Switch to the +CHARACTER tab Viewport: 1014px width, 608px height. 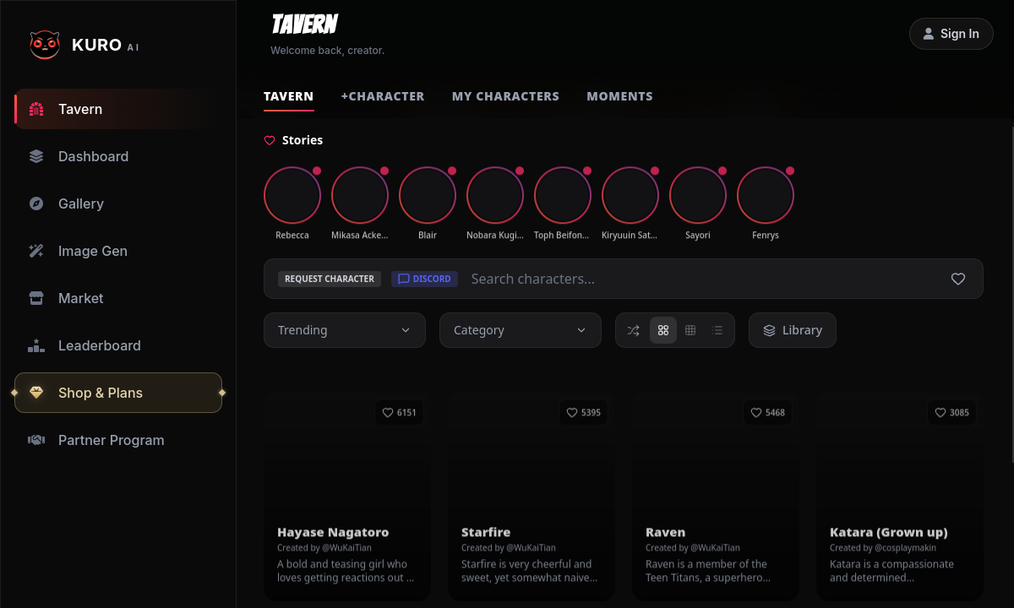click(383, 96)
